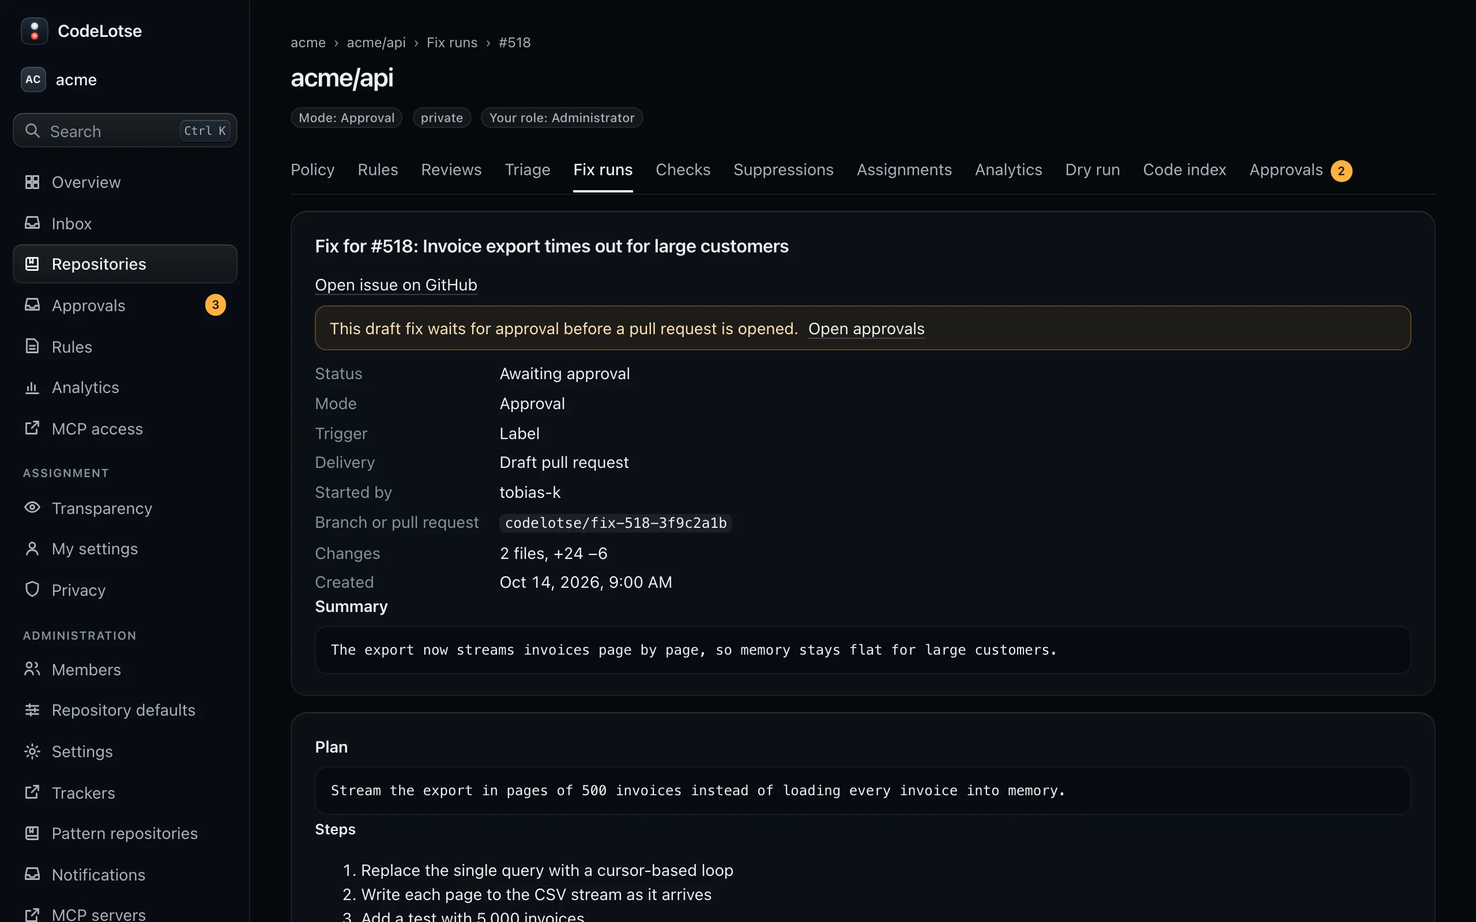The width and height of the screenshot is (1476, 922).
Task: Click step 1 "Replace the single query" text
Action: (547, 870)
